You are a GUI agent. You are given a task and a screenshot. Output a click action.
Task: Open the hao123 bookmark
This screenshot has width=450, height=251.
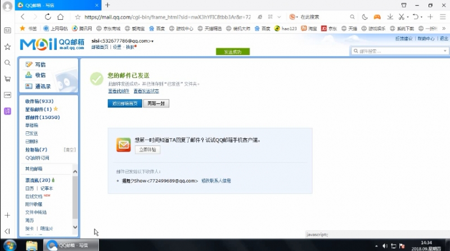286,29
